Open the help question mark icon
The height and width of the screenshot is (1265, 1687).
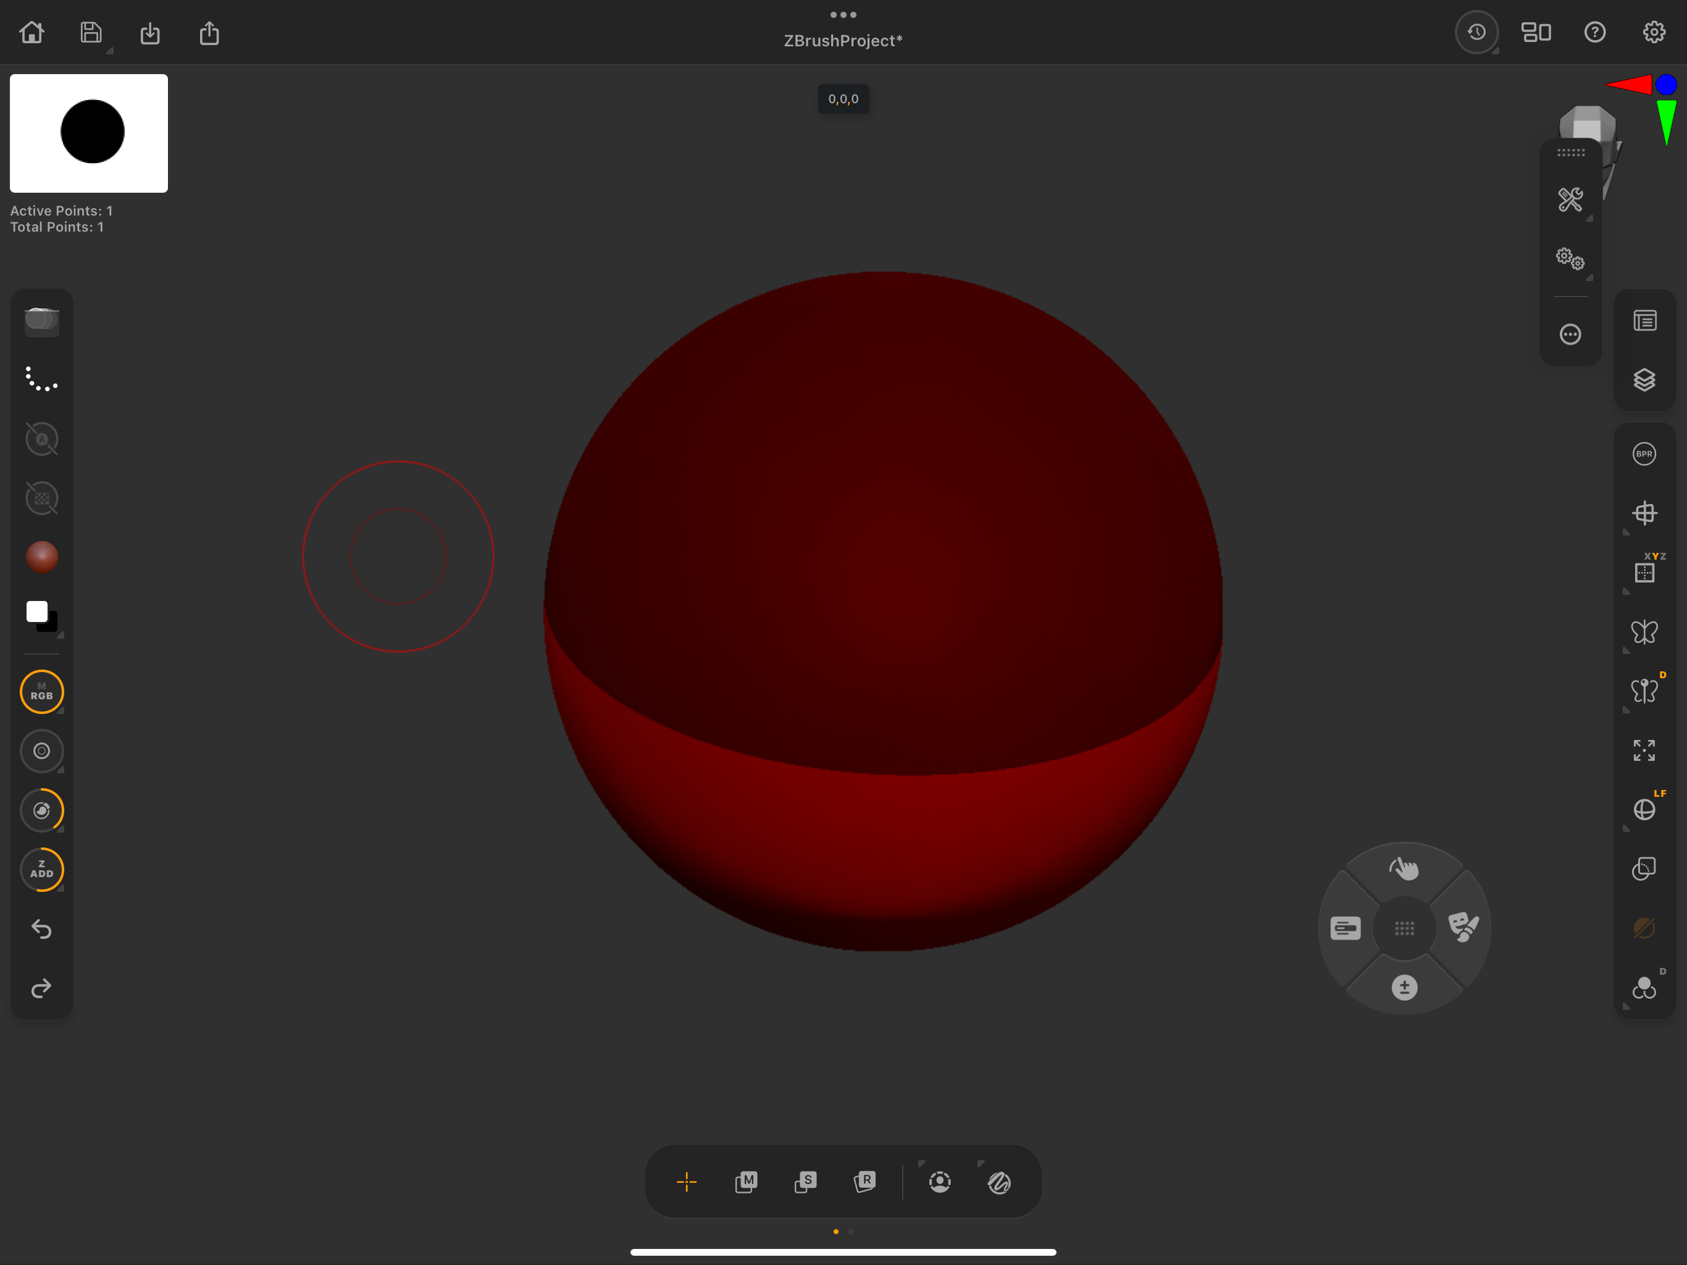(1595, 32)
